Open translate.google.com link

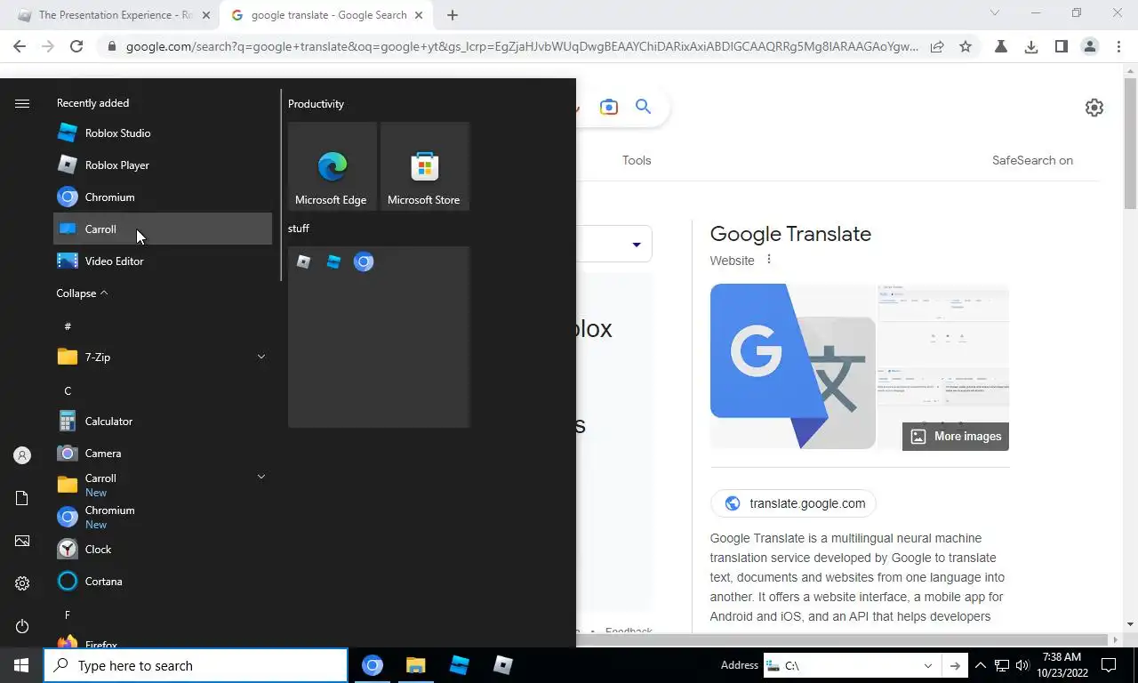(x=793, y=503)
